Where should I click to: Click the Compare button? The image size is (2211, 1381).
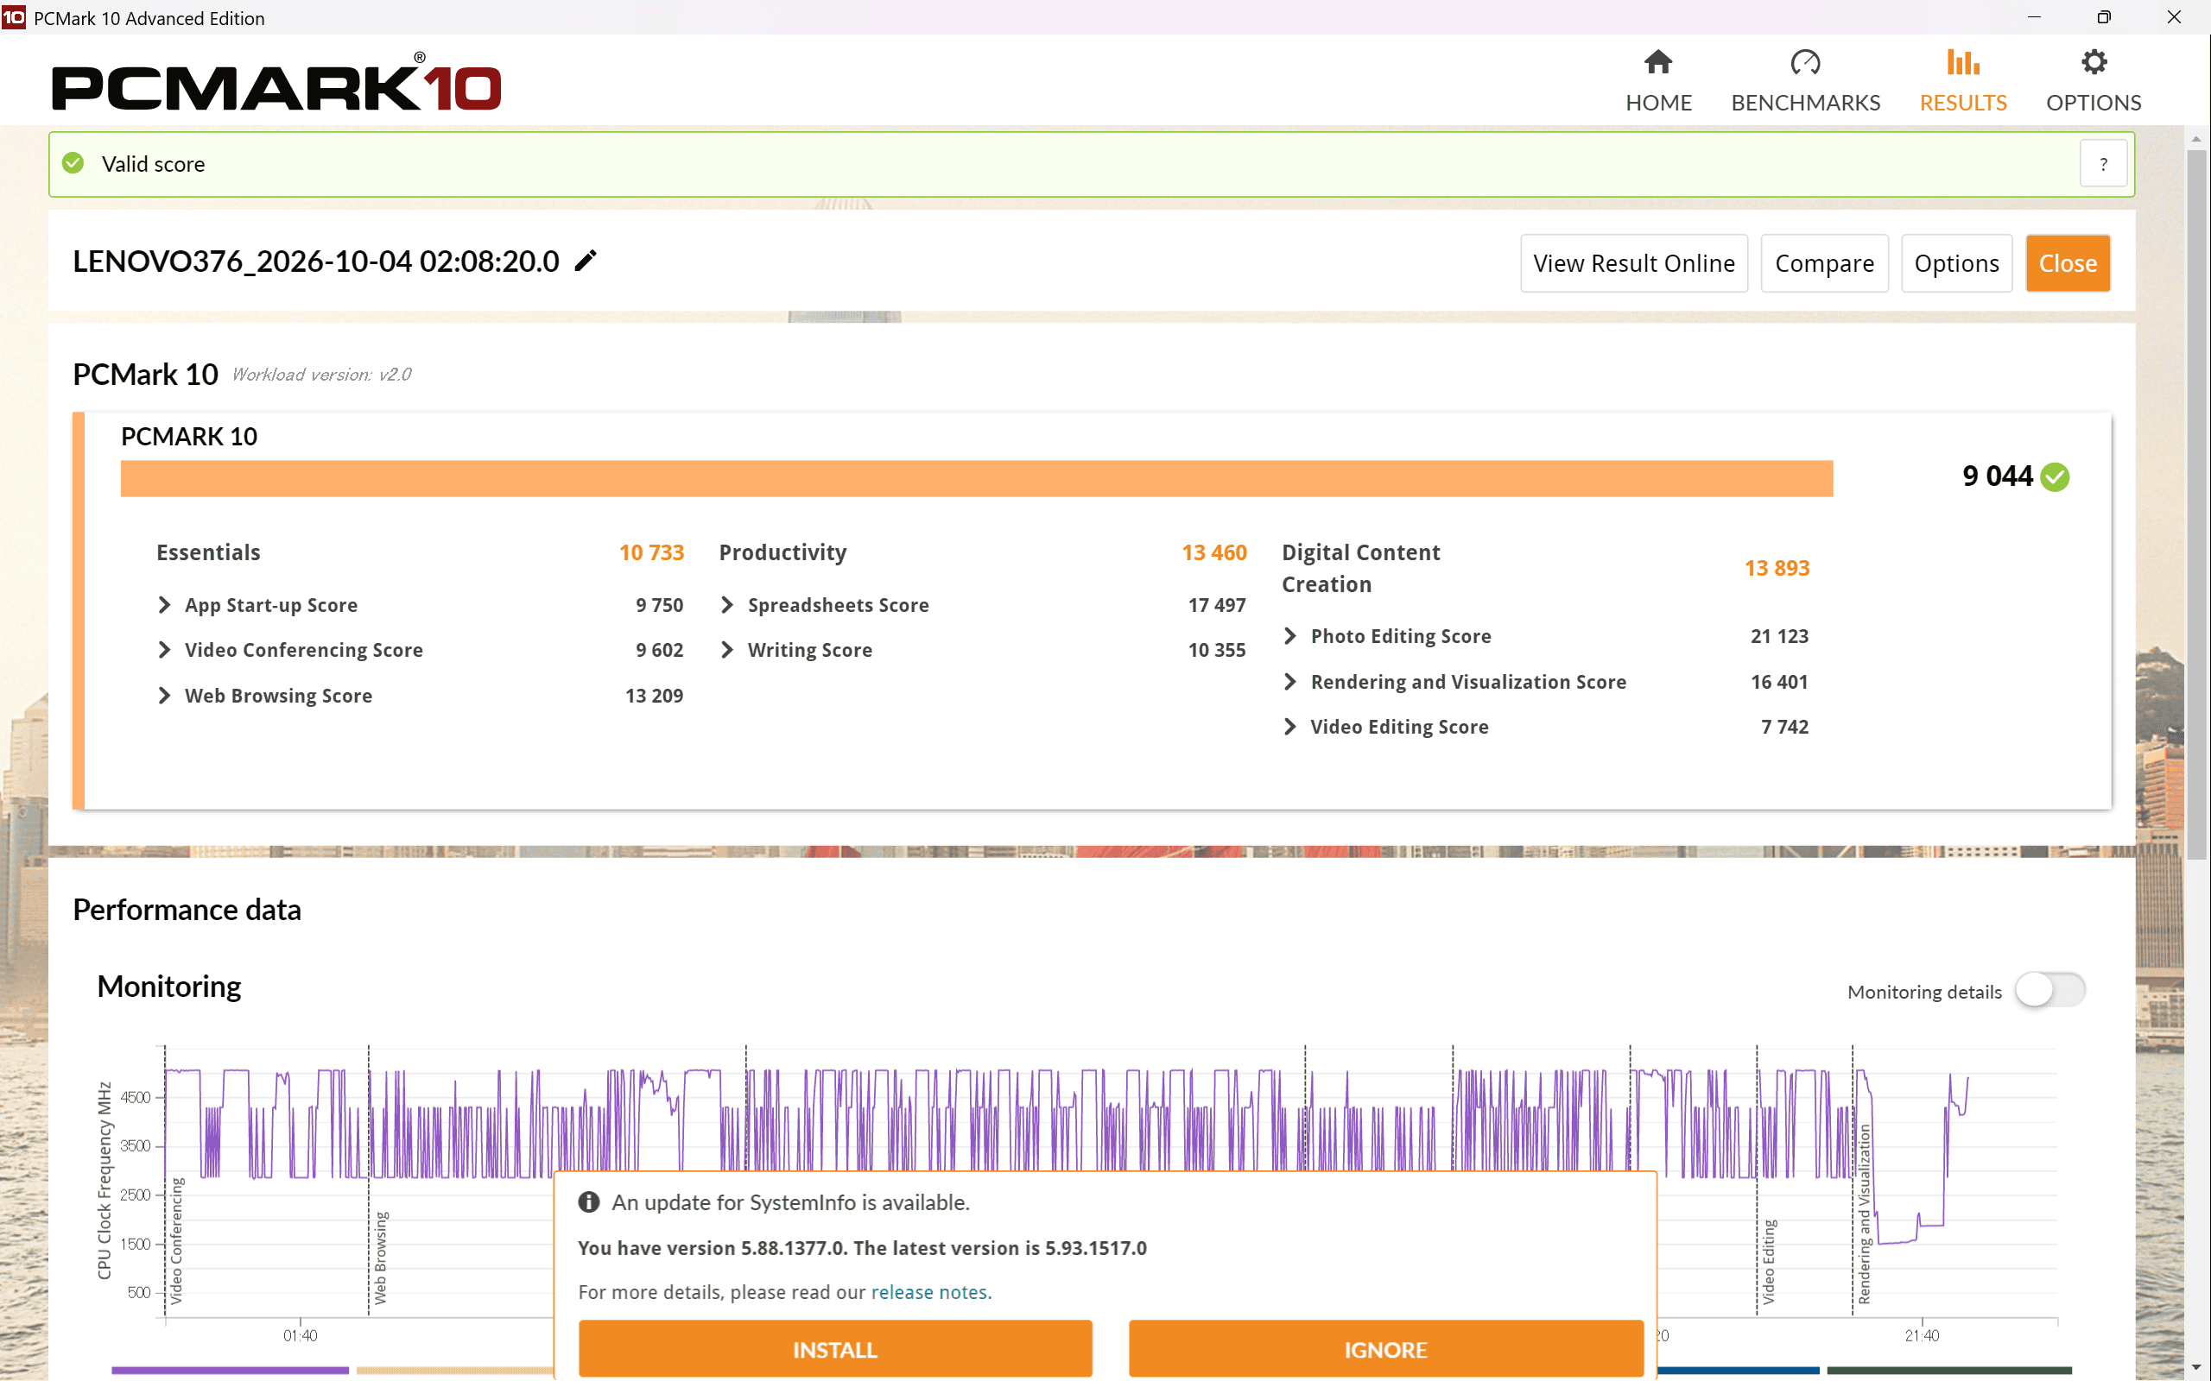point(1823,263)
